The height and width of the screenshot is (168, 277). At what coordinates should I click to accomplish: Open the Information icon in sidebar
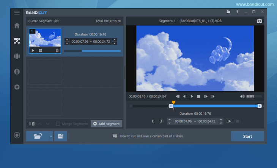pos(17,72)
